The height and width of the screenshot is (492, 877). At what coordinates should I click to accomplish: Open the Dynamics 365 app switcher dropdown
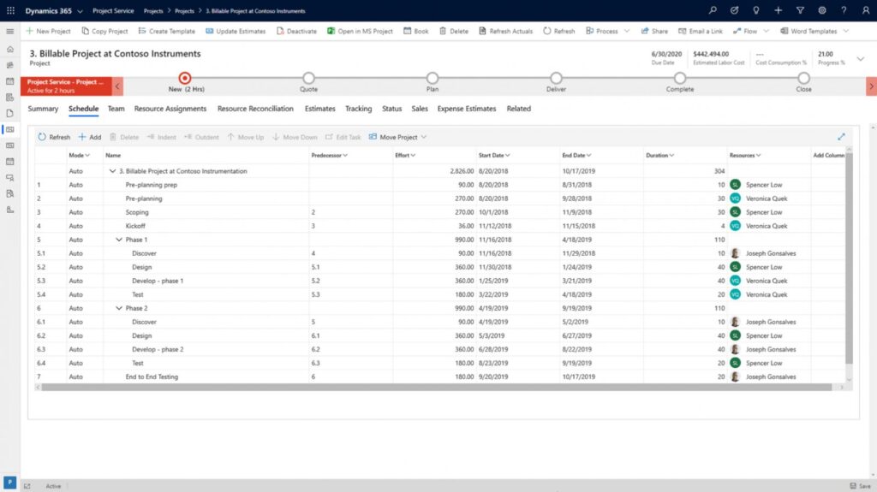pyautogui.click(x=80, y=11)
